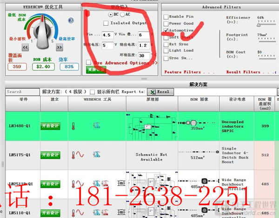Sort by WEBENCH 工具 column header

97,104
